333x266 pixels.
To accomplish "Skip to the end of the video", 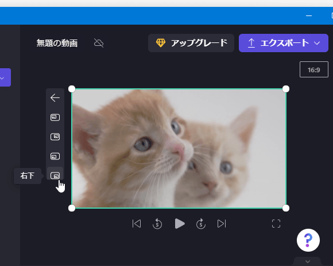I will 222,224.
